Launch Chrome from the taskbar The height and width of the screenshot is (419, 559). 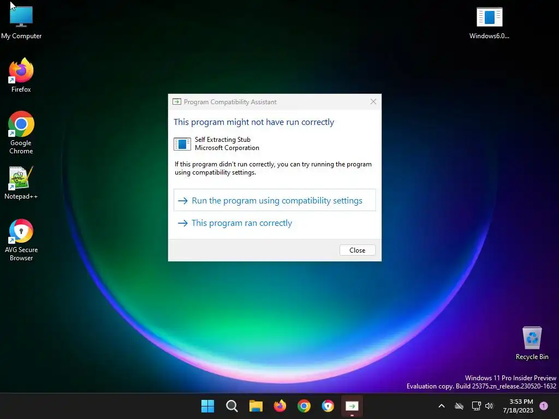click(304, 406)
